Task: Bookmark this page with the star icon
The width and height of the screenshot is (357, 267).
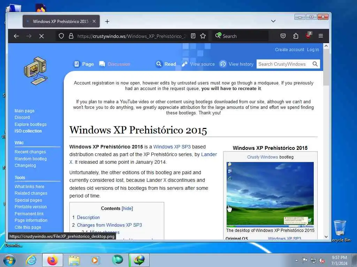Action: [203, 36]
